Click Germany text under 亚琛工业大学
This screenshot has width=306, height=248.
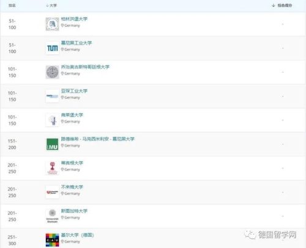coord(72,98)
